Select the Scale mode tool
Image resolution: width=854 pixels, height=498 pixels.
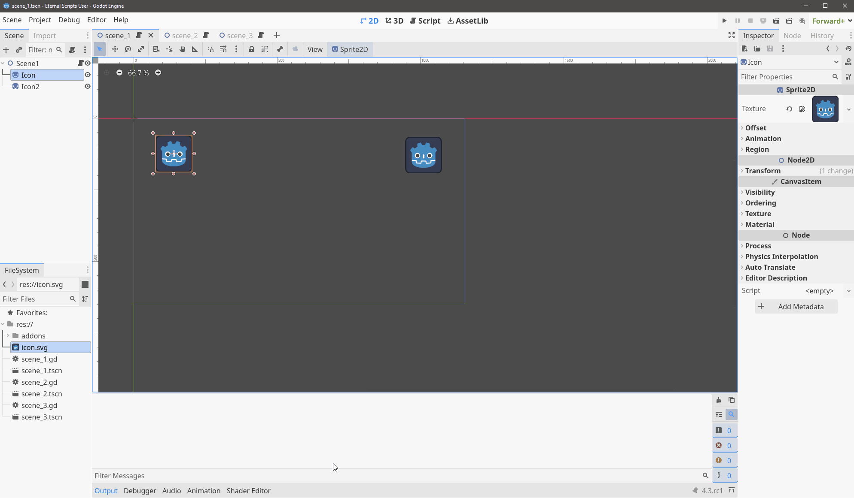coord(141,49)
